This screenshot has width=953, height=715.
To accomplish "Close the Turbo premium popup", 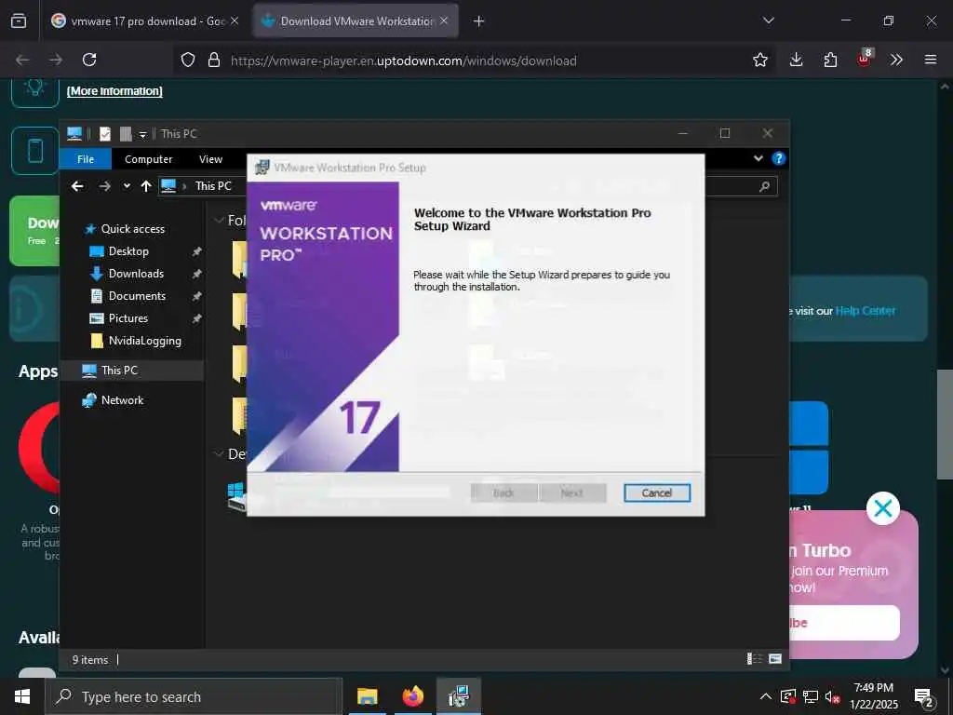I will coord(882,508).
